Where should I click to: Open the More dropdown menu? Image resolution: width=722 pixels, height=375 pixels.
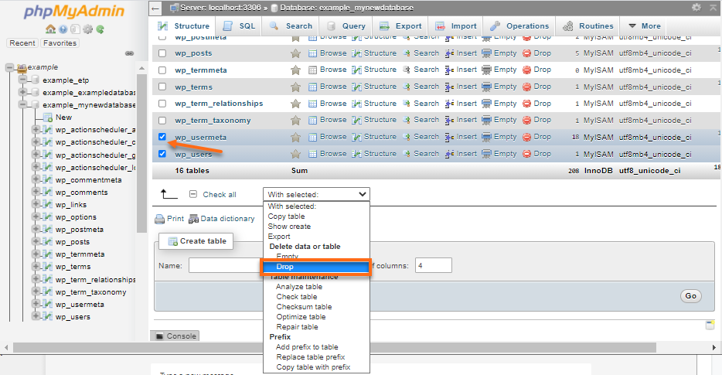tap(644, 26)
